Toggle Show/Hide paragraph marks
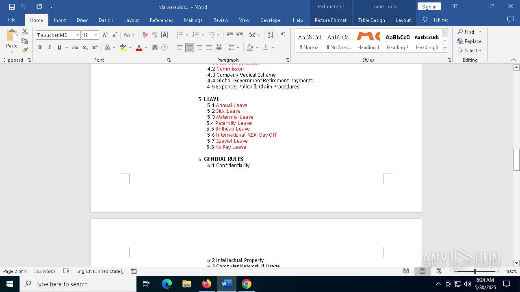 click(x=283, y=35)
